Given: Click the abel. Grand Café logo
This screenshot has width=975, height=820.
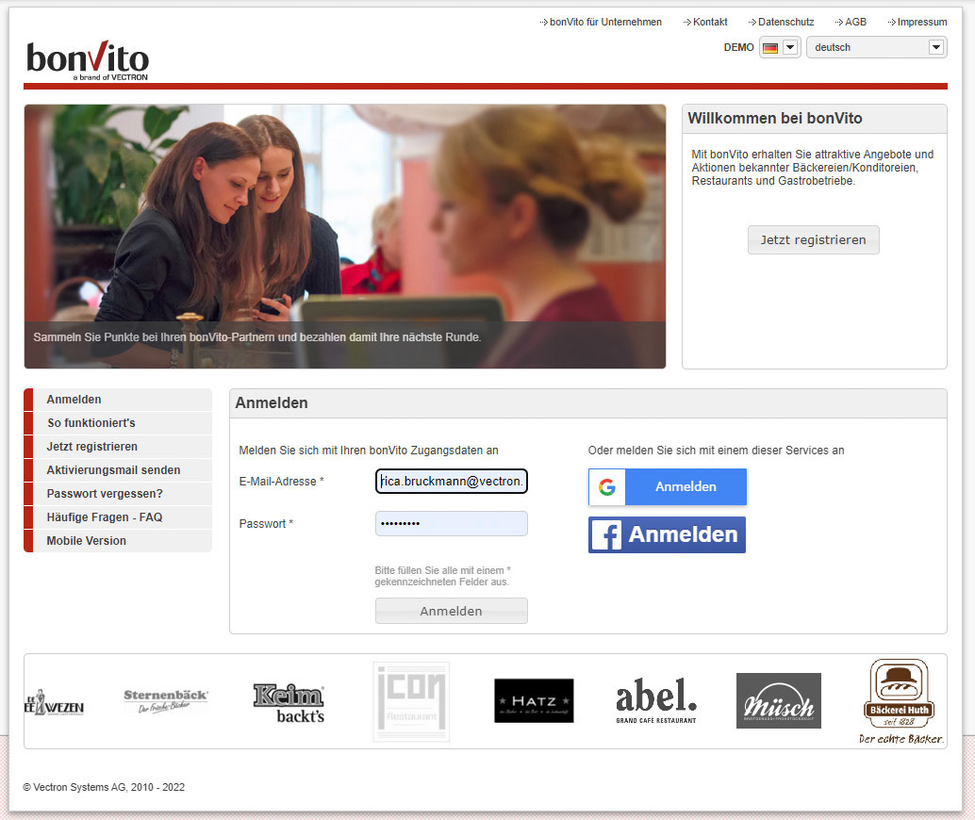Looking at the screenshot, I should (x=656, y=700).
